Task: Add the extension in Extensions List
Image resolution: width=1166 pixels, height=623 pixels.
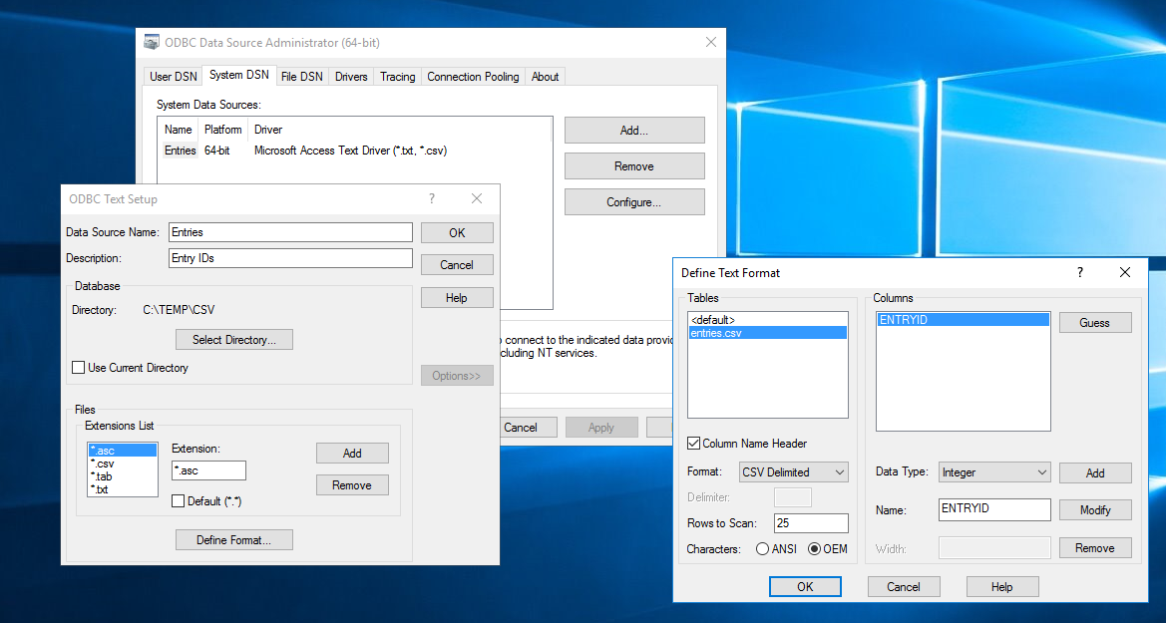Action: [352, 453]
